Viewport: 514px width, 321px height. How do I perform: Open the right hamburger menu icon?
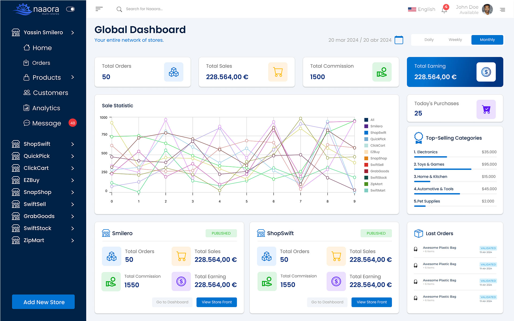coord(502,10)
